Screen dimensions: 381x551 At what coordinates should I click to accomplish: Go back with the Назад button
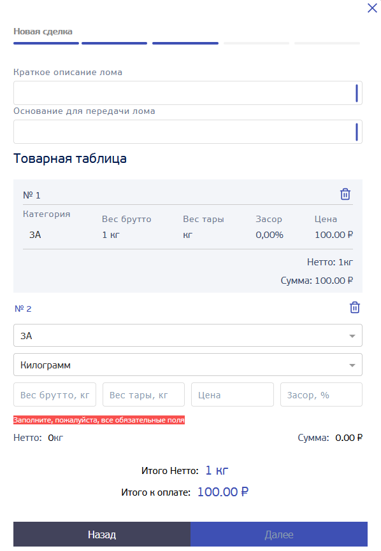102,534
